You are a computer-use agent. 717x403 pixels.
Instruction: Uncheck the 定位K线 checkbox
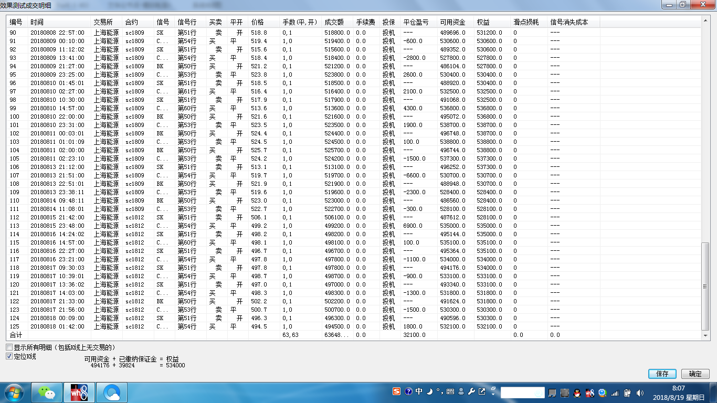[9, 356]
